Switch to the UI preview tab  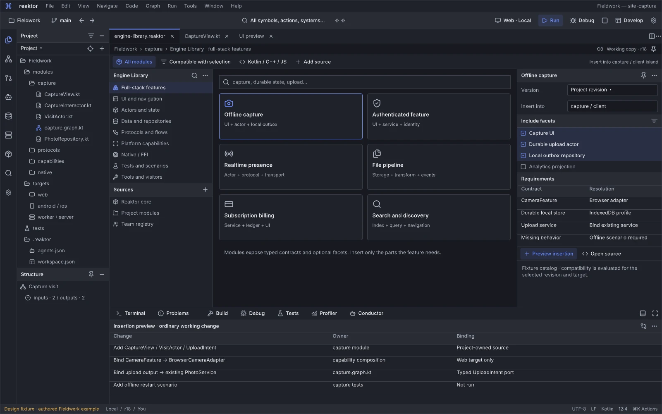[251, 36]
